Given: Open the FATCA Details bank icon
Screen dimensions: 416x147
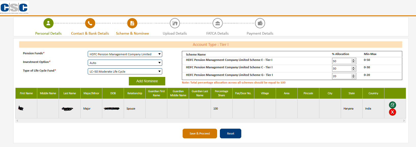Looking at the screenshot, I should [218, 23].
